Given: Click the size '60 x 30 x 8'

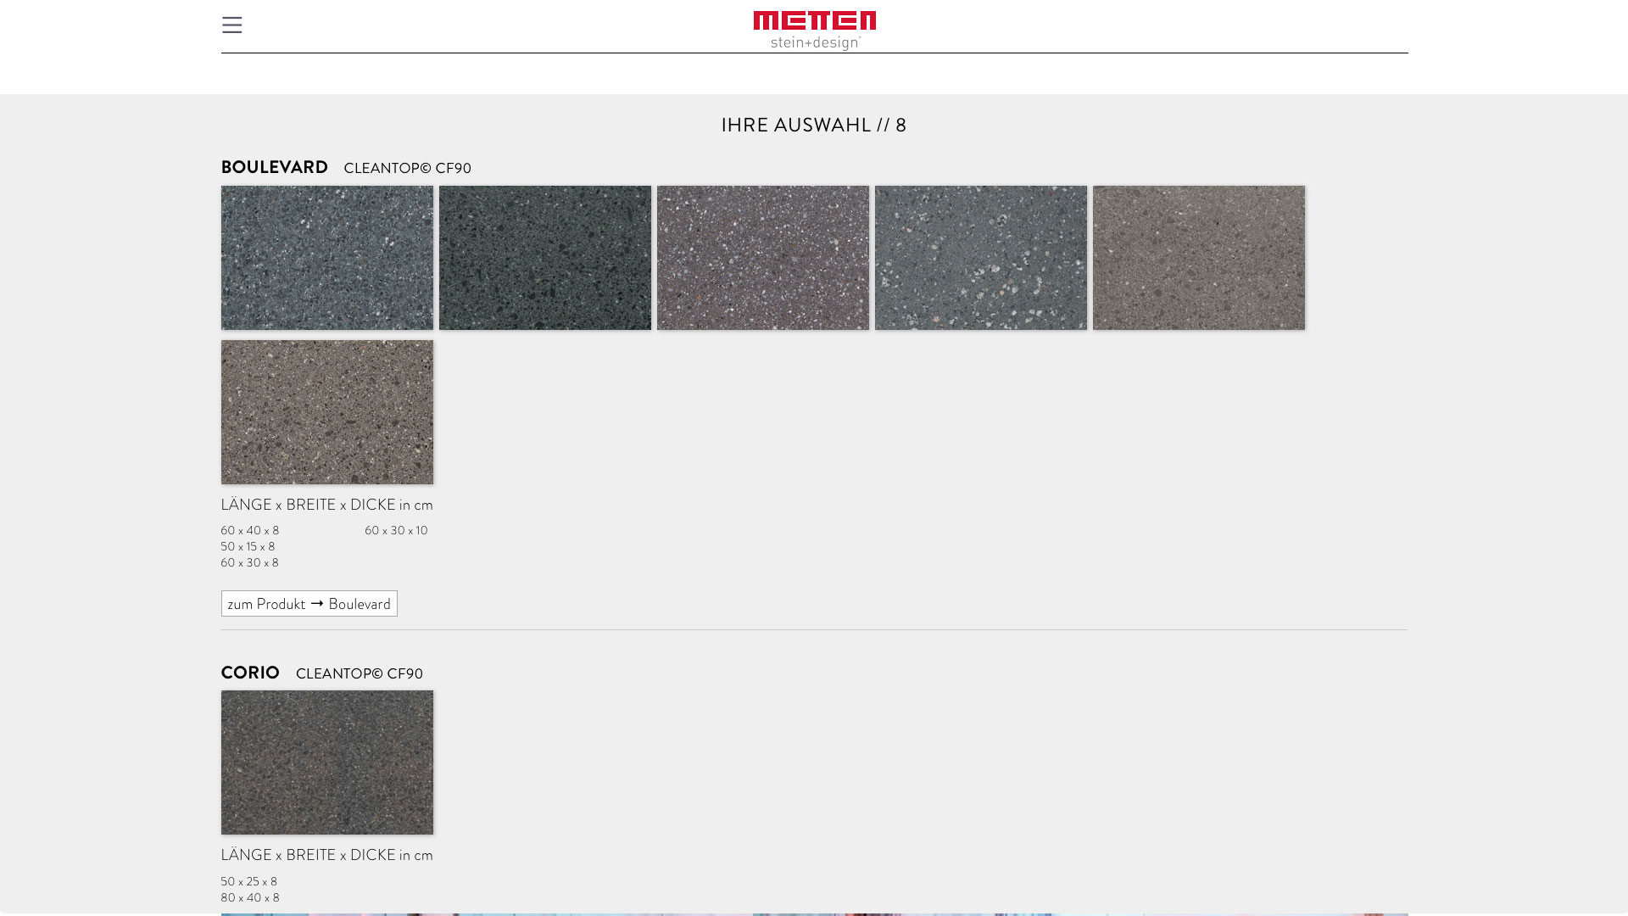Looking at the screenshot, I should (x=250, y=563).
